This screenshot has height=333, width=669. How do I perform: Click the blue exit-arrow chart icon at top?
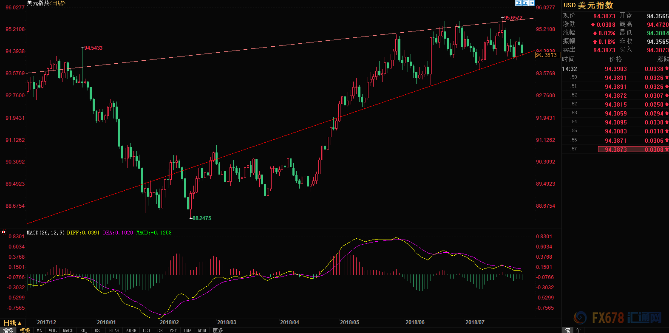click(x=532, y=3)
